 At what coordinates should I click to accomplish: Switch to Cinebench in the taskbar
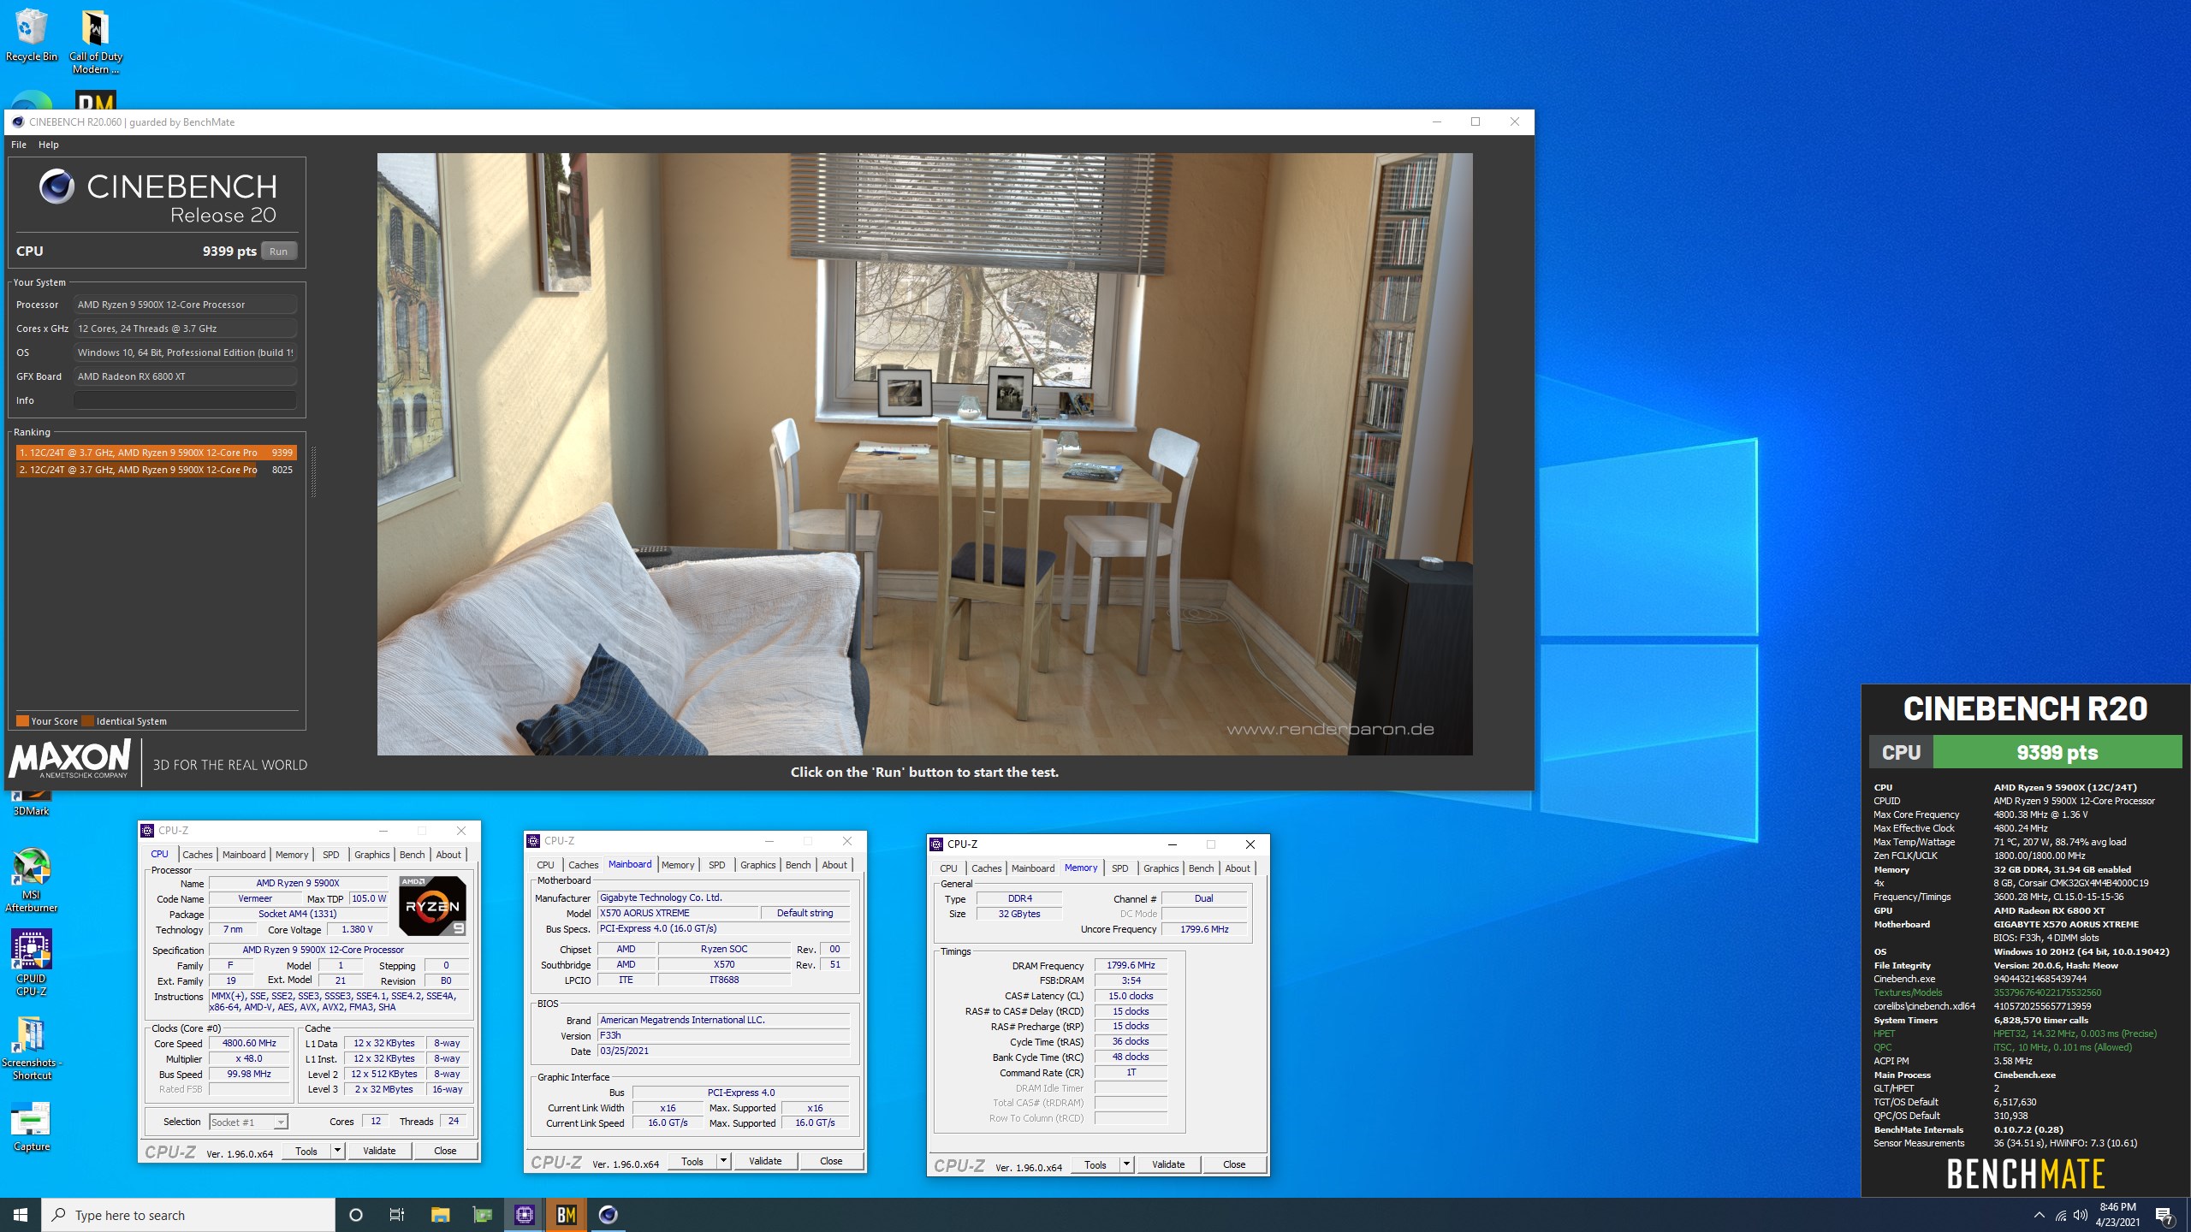[608, 1215]
